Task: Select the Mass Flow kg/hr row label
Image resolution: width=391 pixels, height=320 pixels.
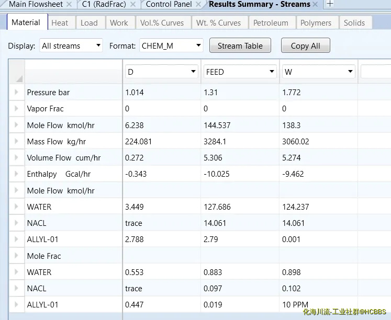Action: click(57, 142)
